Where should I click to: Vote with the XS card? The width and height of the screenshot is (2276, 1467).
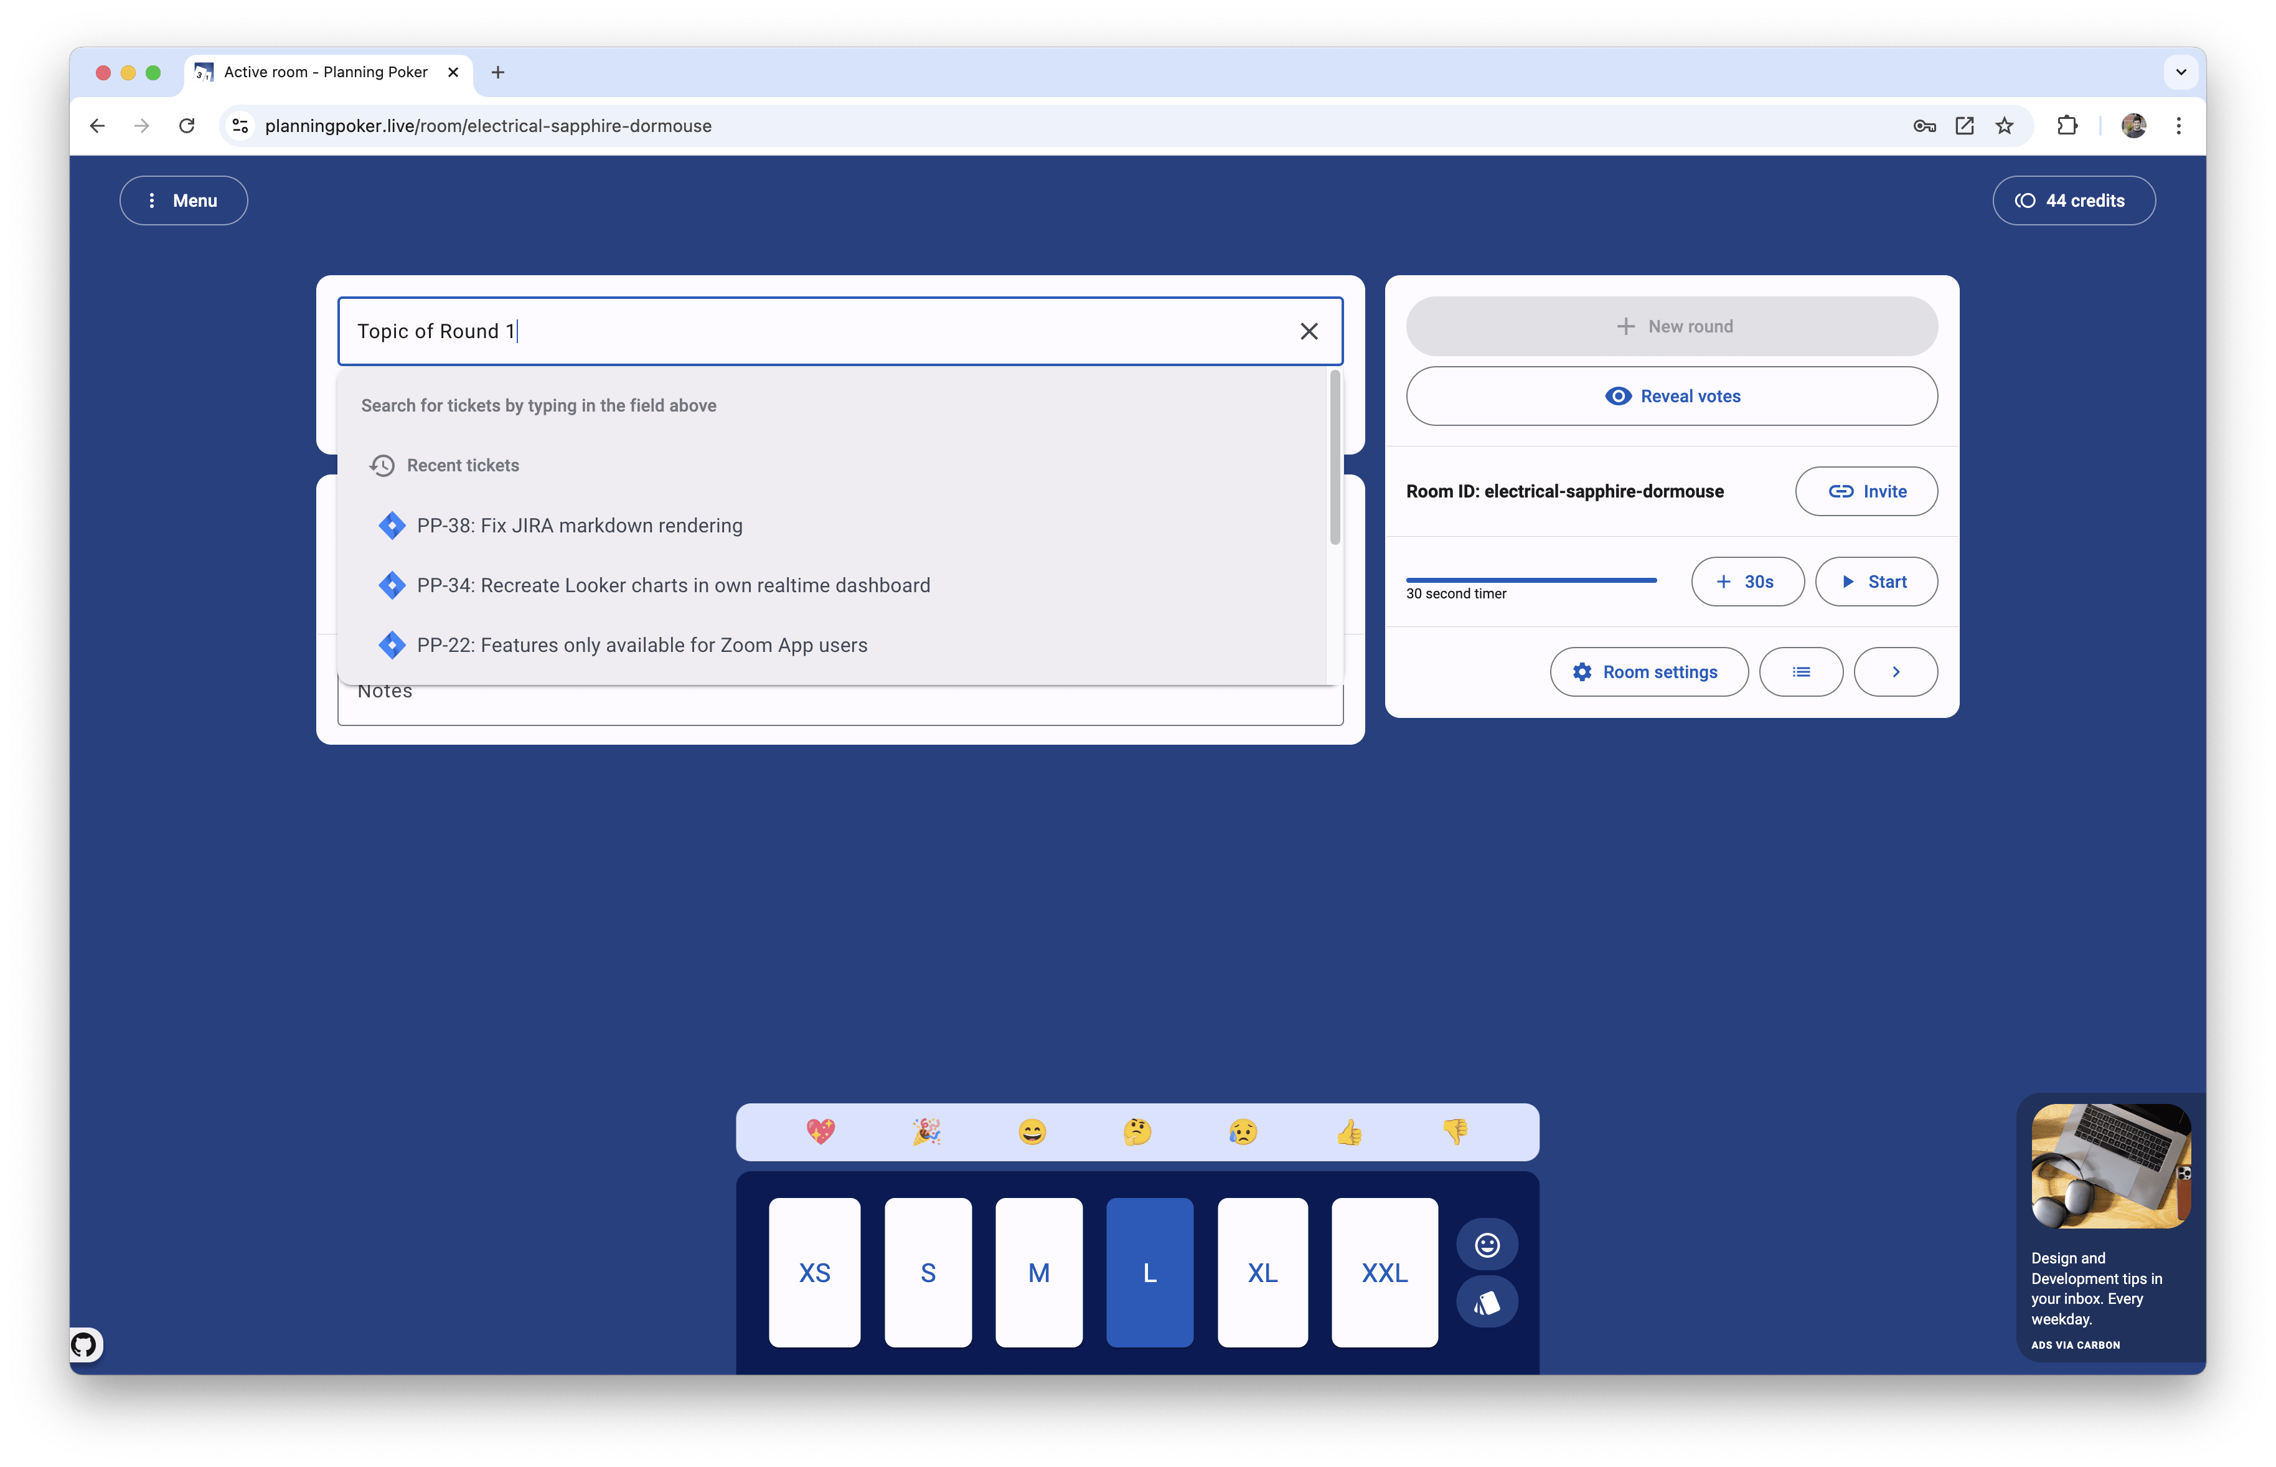click(x=814, y=1271)
